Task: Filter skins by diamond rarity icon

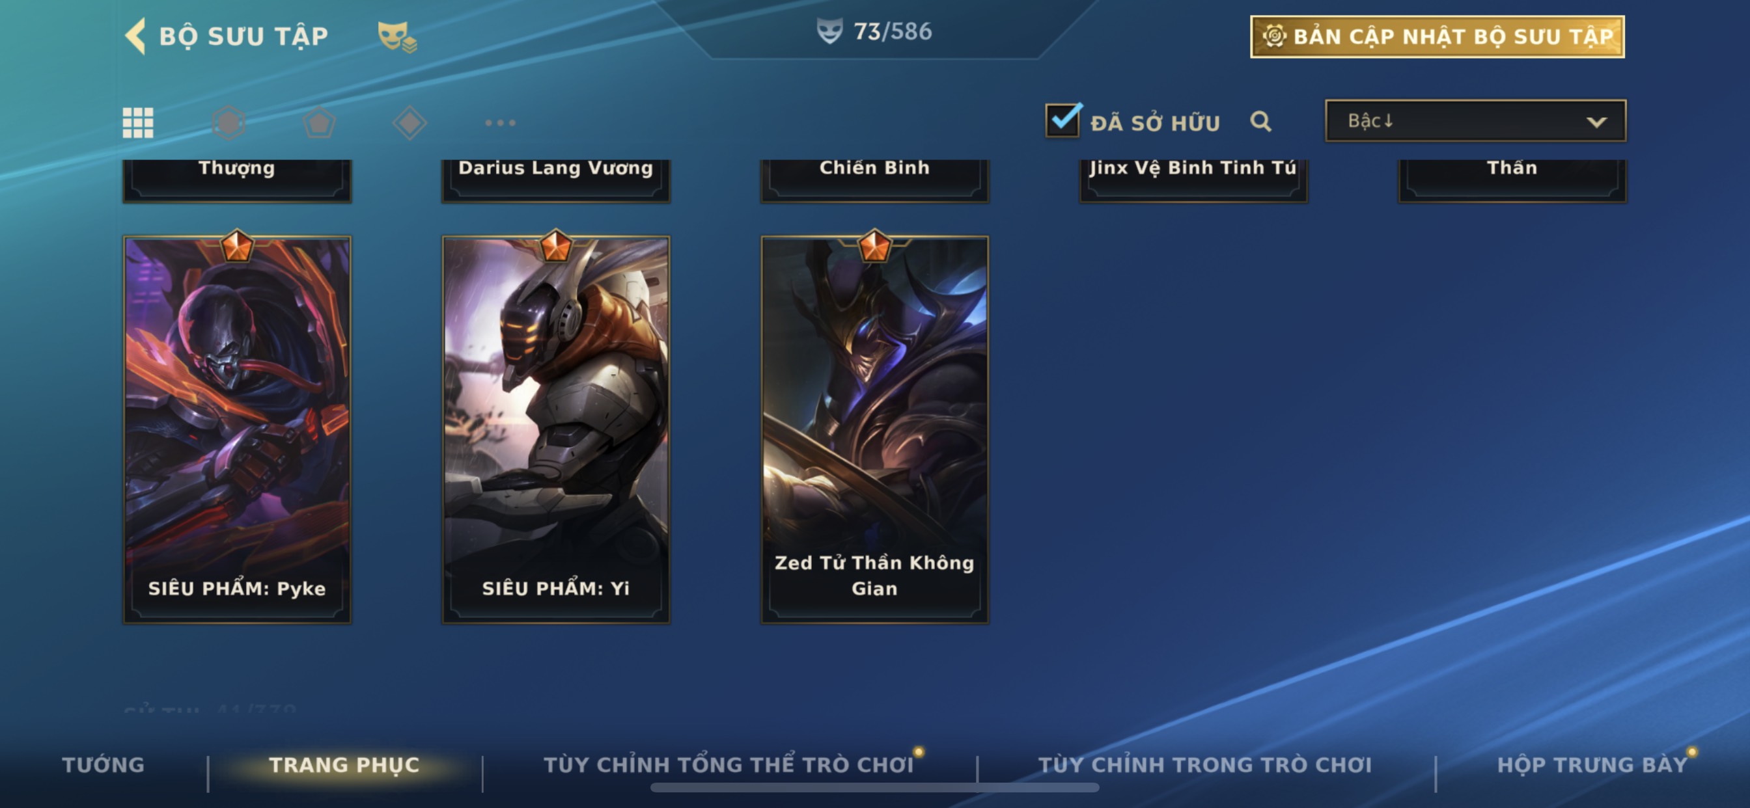Action: point(410,123)
